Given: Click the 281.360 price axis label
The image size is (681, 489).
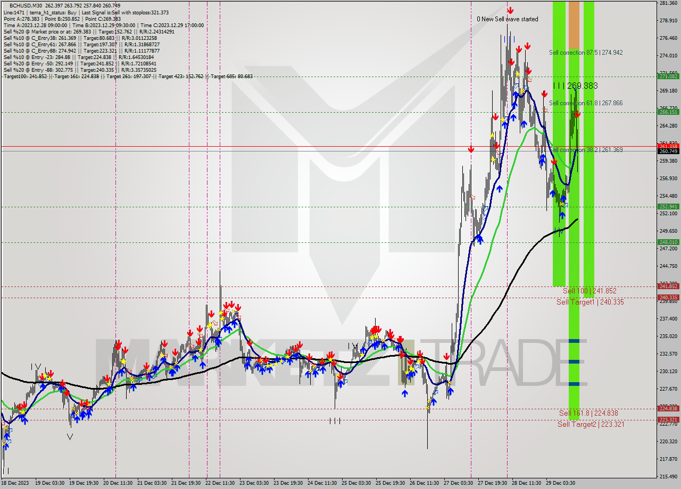Looking at the screenshot, I should click(x=668, y=3).
